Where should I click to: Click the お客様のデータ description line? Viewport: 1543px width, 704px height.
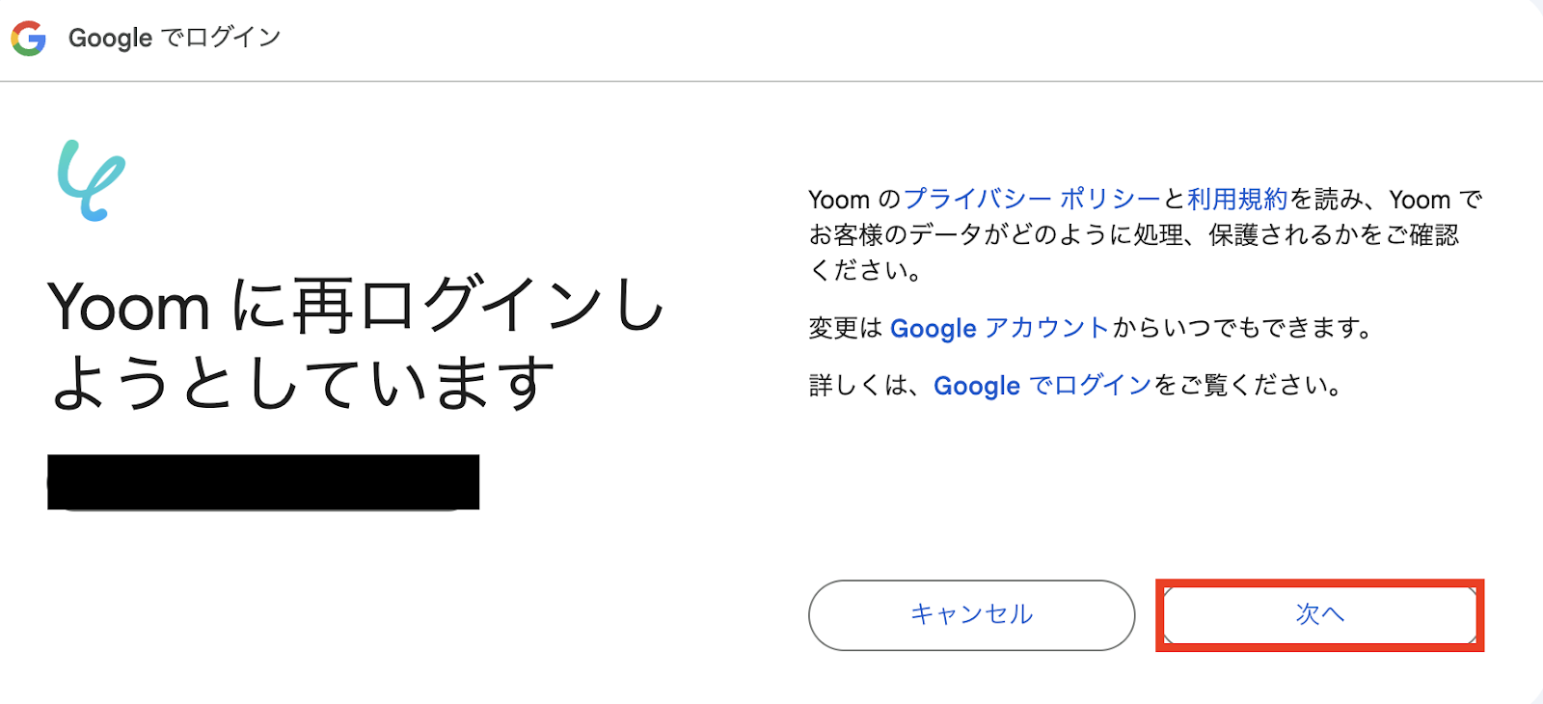click(x=1133, y=235)
